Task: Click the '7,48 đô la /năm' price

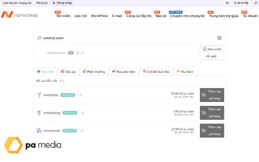Action: (183, 111)
